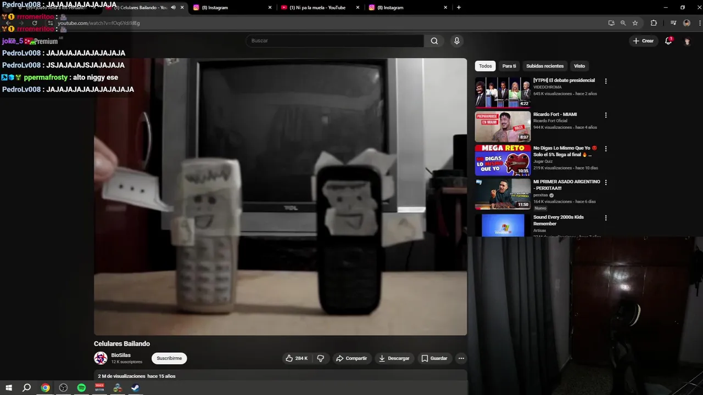Open OBS Studio from the taskbar
The width and height of the screenshot is (703, 395).
[x=63, y=388]
